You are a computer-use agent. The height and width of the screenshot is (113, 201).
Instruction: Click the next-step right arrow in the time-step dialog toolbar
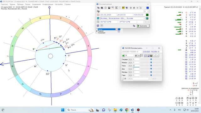coord(158,56)
